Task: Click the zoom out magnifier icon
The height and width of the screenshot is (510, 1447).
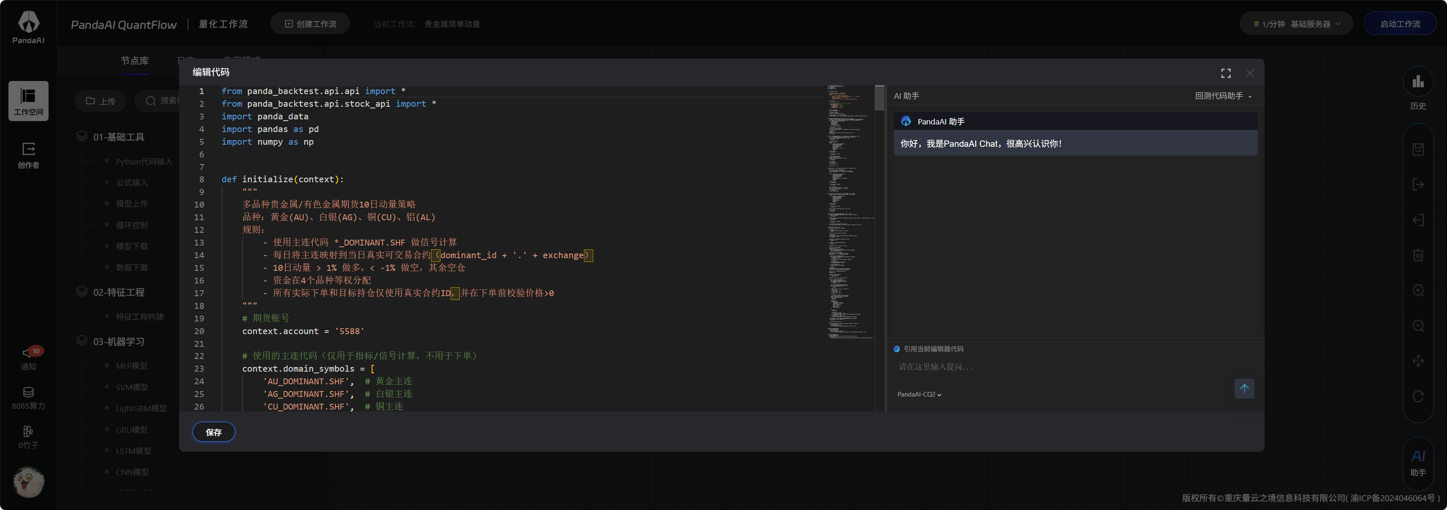Action: 1418,326
